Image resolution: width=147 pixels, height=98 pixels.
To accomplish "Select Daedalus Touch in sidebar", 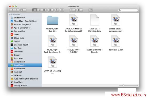I will click(x=25, y=45).
